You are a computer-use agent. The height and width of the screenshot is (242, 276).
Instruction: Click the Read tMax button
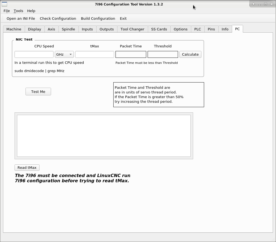(27, 168)
